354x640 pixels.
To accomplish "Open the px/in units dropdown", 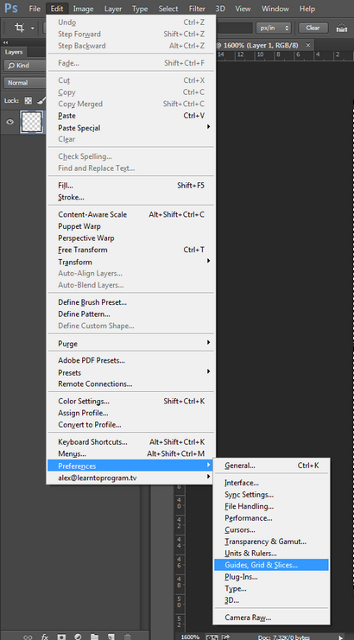I will click(274, 28).
